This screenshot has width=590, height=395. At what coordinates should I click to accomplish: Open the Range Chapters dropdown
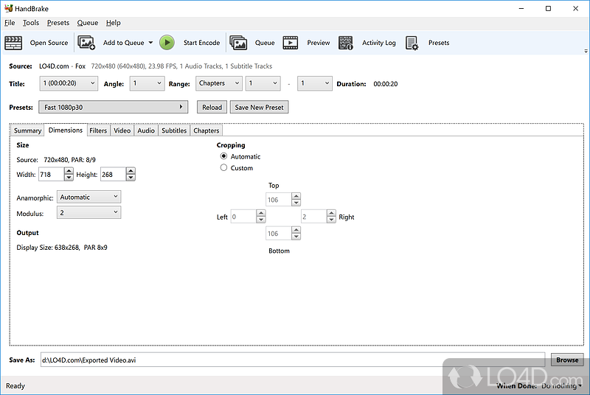pos(218,83)
